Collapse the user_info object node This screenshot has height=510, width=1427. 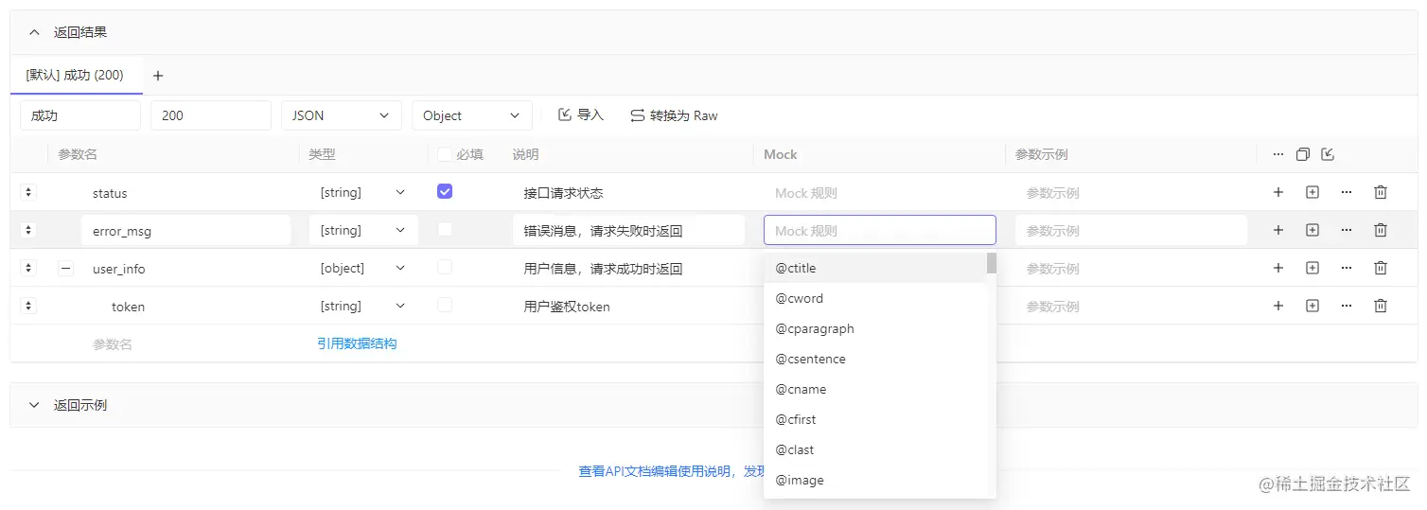(65, 268)
